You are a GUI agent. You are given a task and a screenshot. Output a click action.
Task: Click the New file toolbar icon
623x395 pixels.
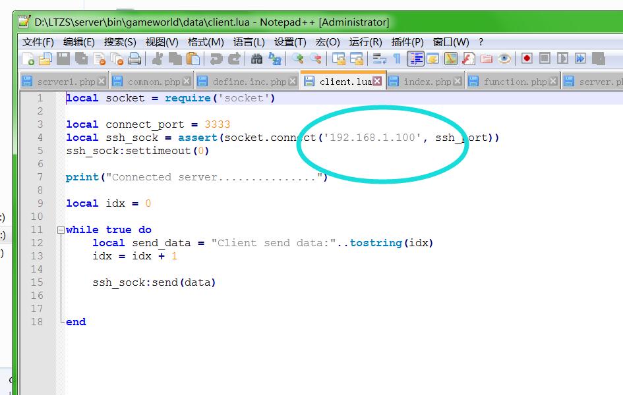pos(28,59)
